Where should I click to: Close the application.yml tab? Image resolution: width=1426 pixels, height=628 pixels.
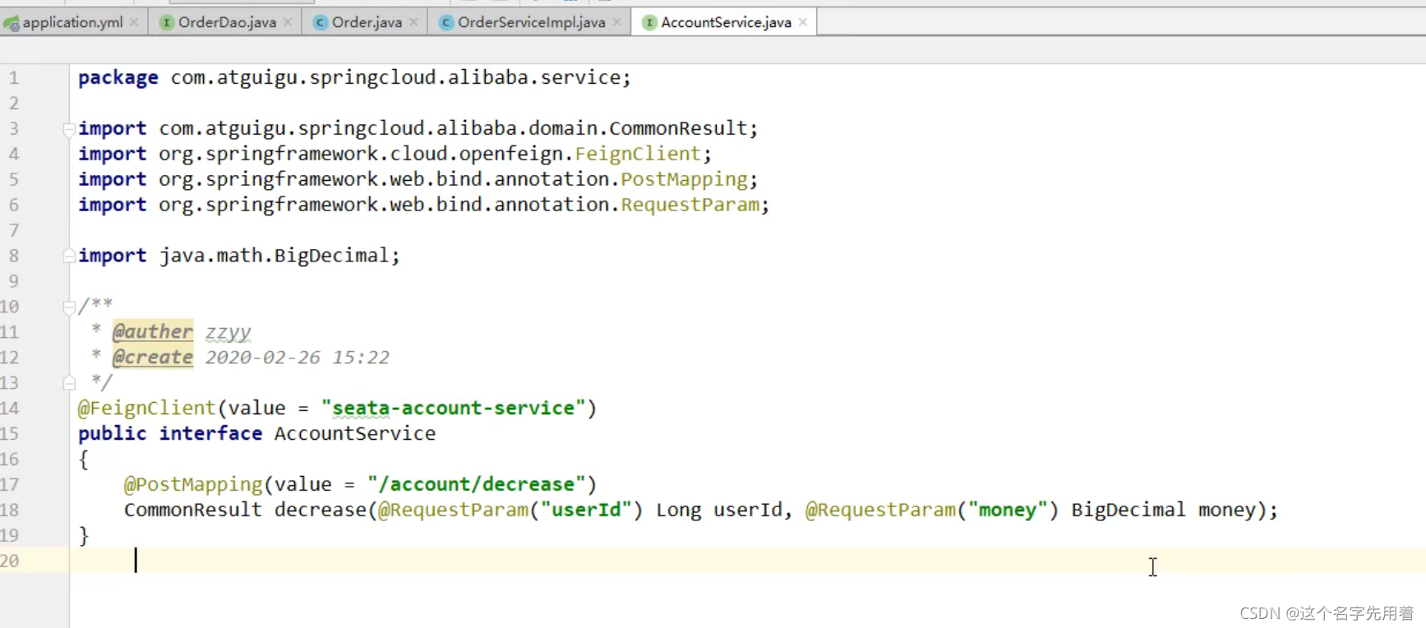click(134, 22)
